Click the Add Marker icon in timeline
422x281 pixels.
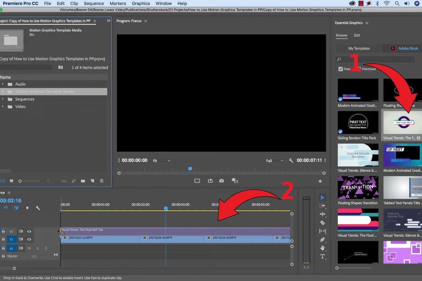[27, 208]
